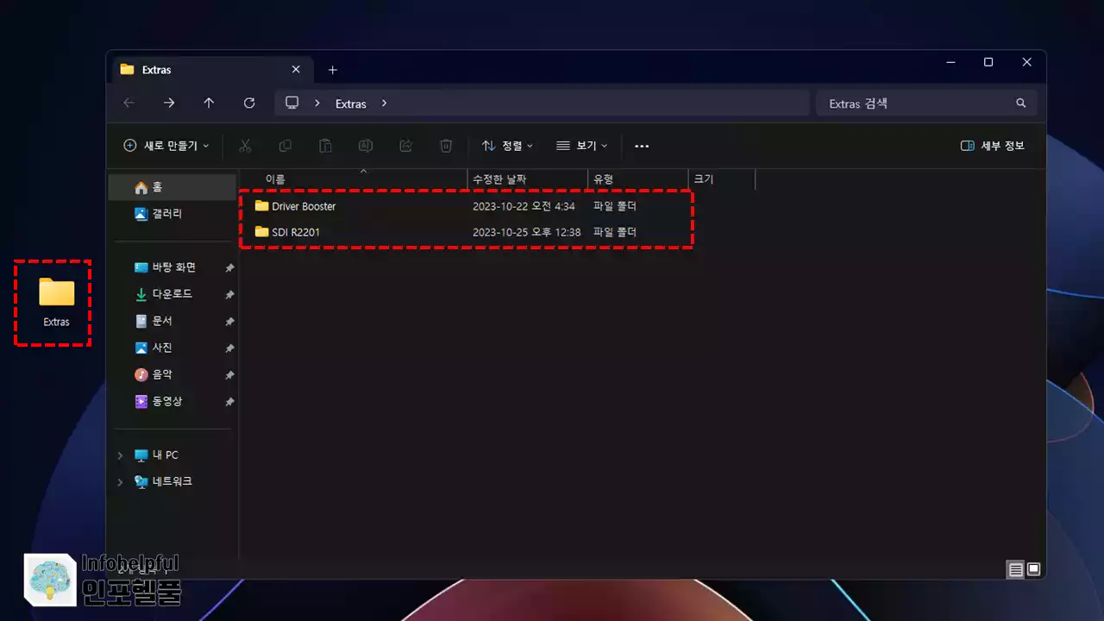Refresh the Extras folder view
The height and width of the screenshot is (621, 1104).
point(249,103)
